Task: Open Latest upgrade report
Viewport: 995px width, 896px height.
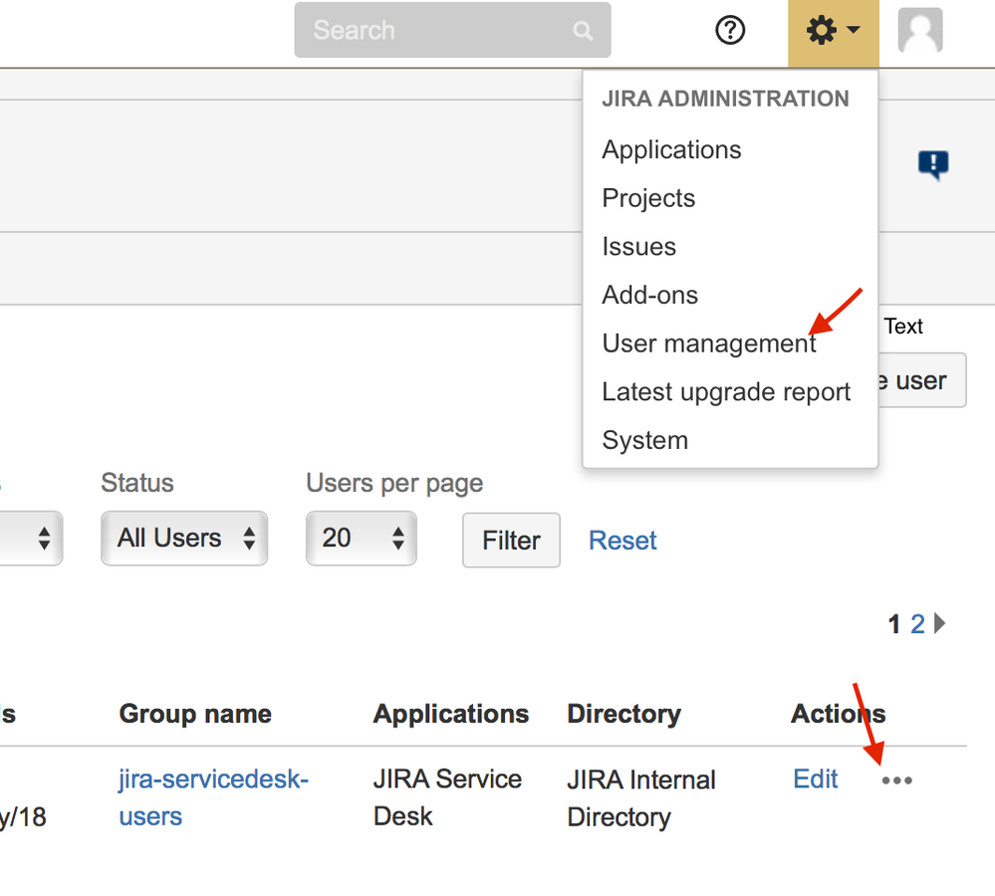Action: [726, 392]
